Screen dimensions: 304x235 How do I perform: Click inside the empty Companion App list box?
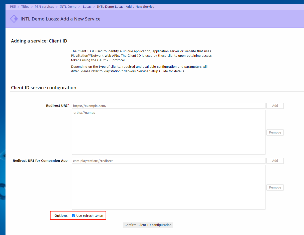point(168,187)
